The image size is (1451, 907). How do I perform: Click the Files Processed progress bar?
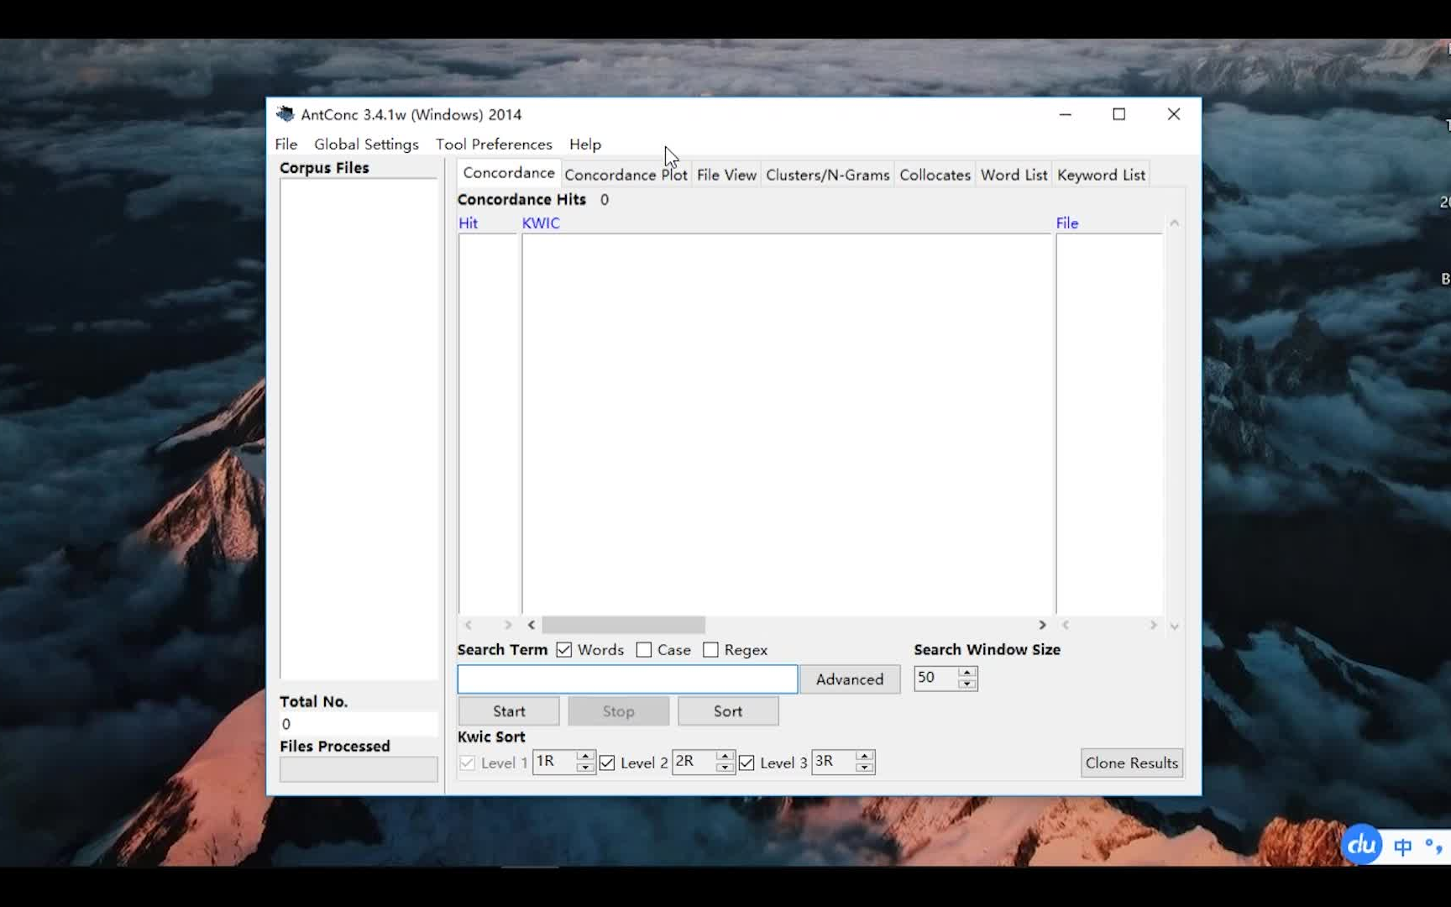pos(359,769)
